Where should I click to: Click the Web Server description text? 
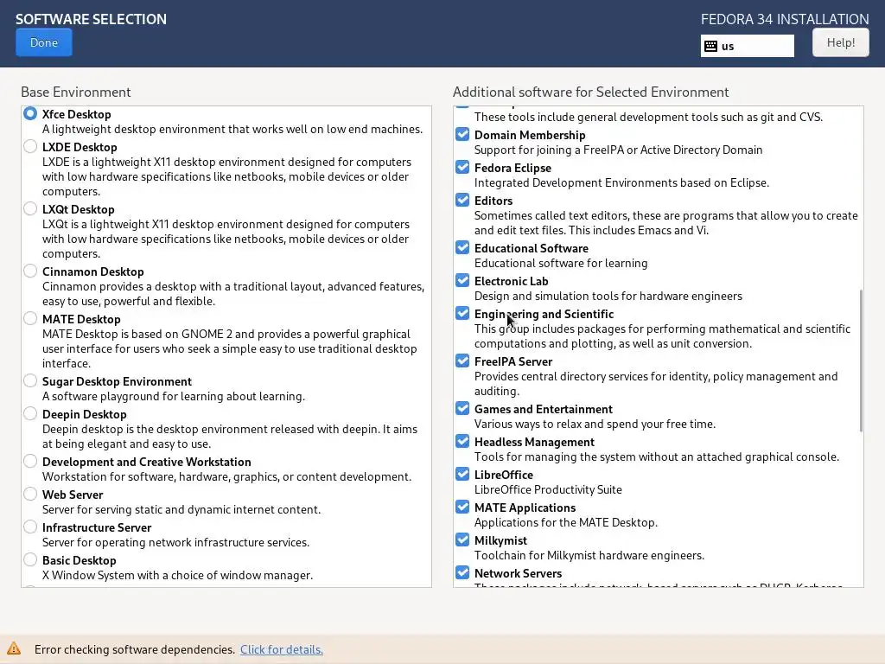click(181, 509)
